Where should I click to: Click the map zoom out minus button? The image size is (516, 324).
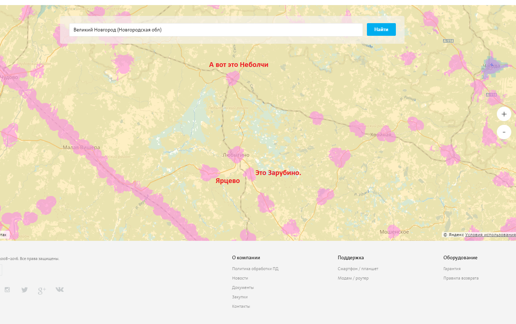click(504, 132)
